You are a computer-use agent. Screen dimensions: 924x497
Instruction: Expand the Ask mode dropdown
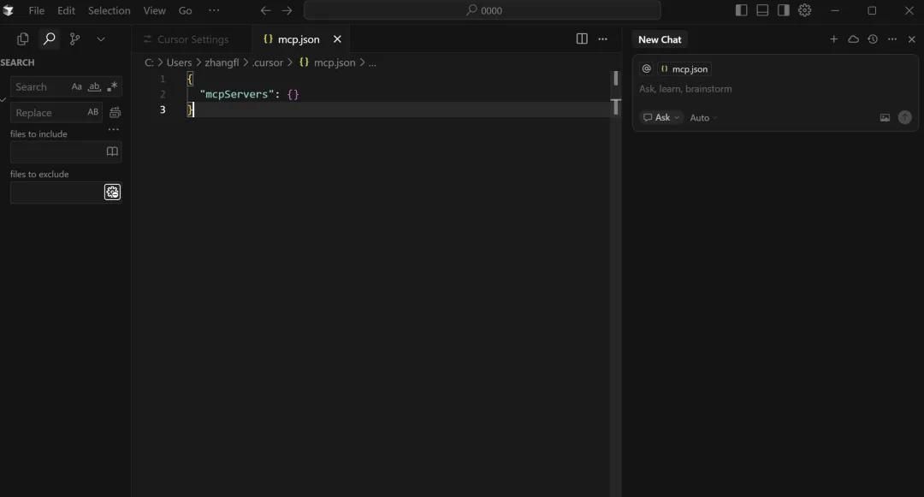[661, 118]
